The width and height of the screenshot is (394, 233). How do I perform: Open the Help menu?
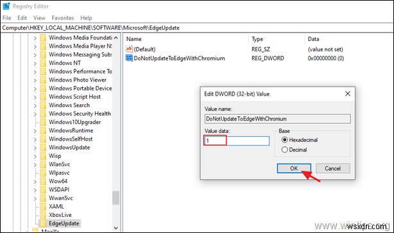[x=86, y=18]
